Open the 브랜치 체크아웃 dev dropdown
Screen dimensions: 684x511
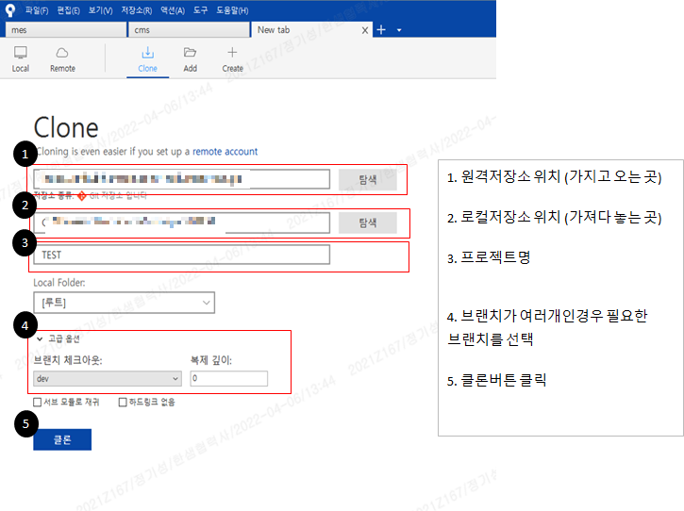(x=108, y=378)
